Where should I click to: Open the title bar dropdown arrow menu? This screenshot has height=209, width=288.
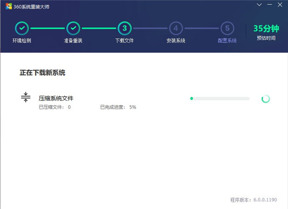tap(259, 6)
